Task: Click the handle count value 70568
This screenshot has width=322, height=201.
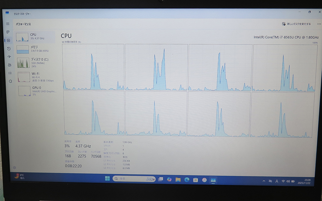Action: pyautogui.click(x=96, y=156)
